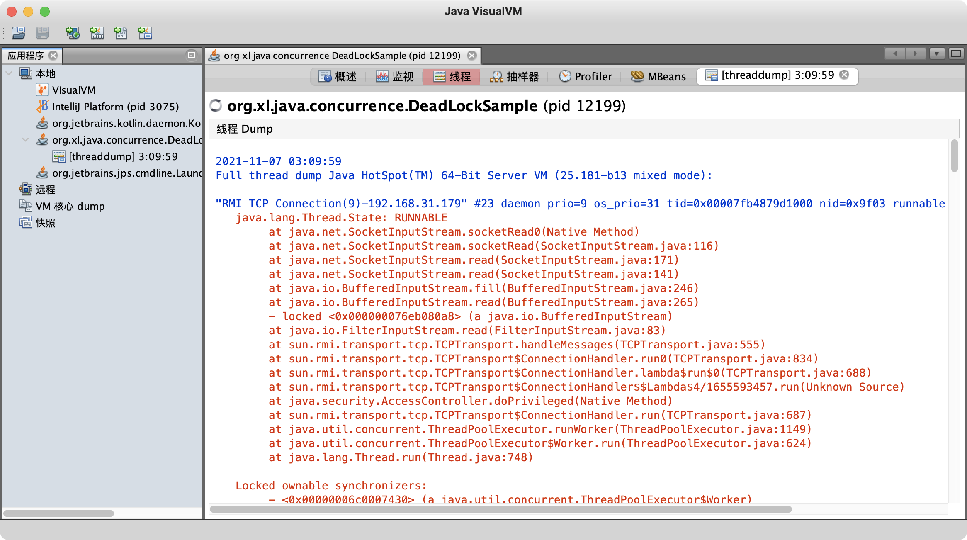Click the socketRead0(Native Method) stack frame
This screenshot has height=540, width=967.
click(454, 232)
